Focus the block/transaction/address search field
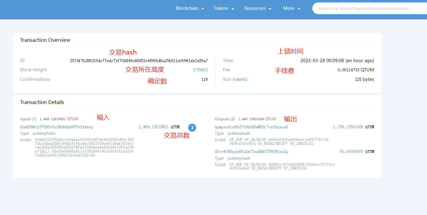Viewport: 427px width, 215px height. coord(369,9)
